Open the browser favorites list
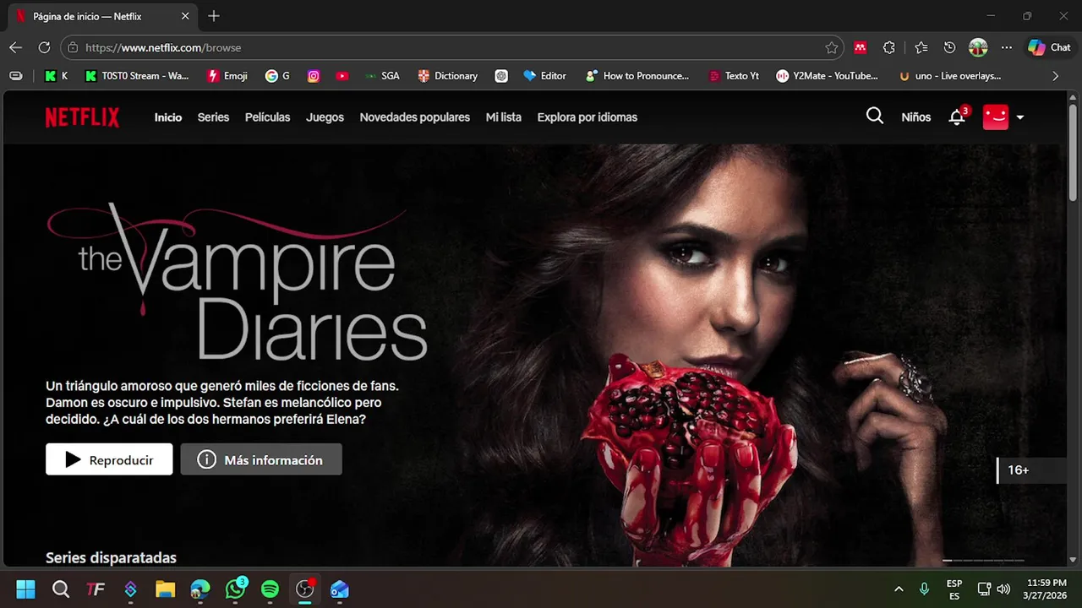 pos(921,48)
